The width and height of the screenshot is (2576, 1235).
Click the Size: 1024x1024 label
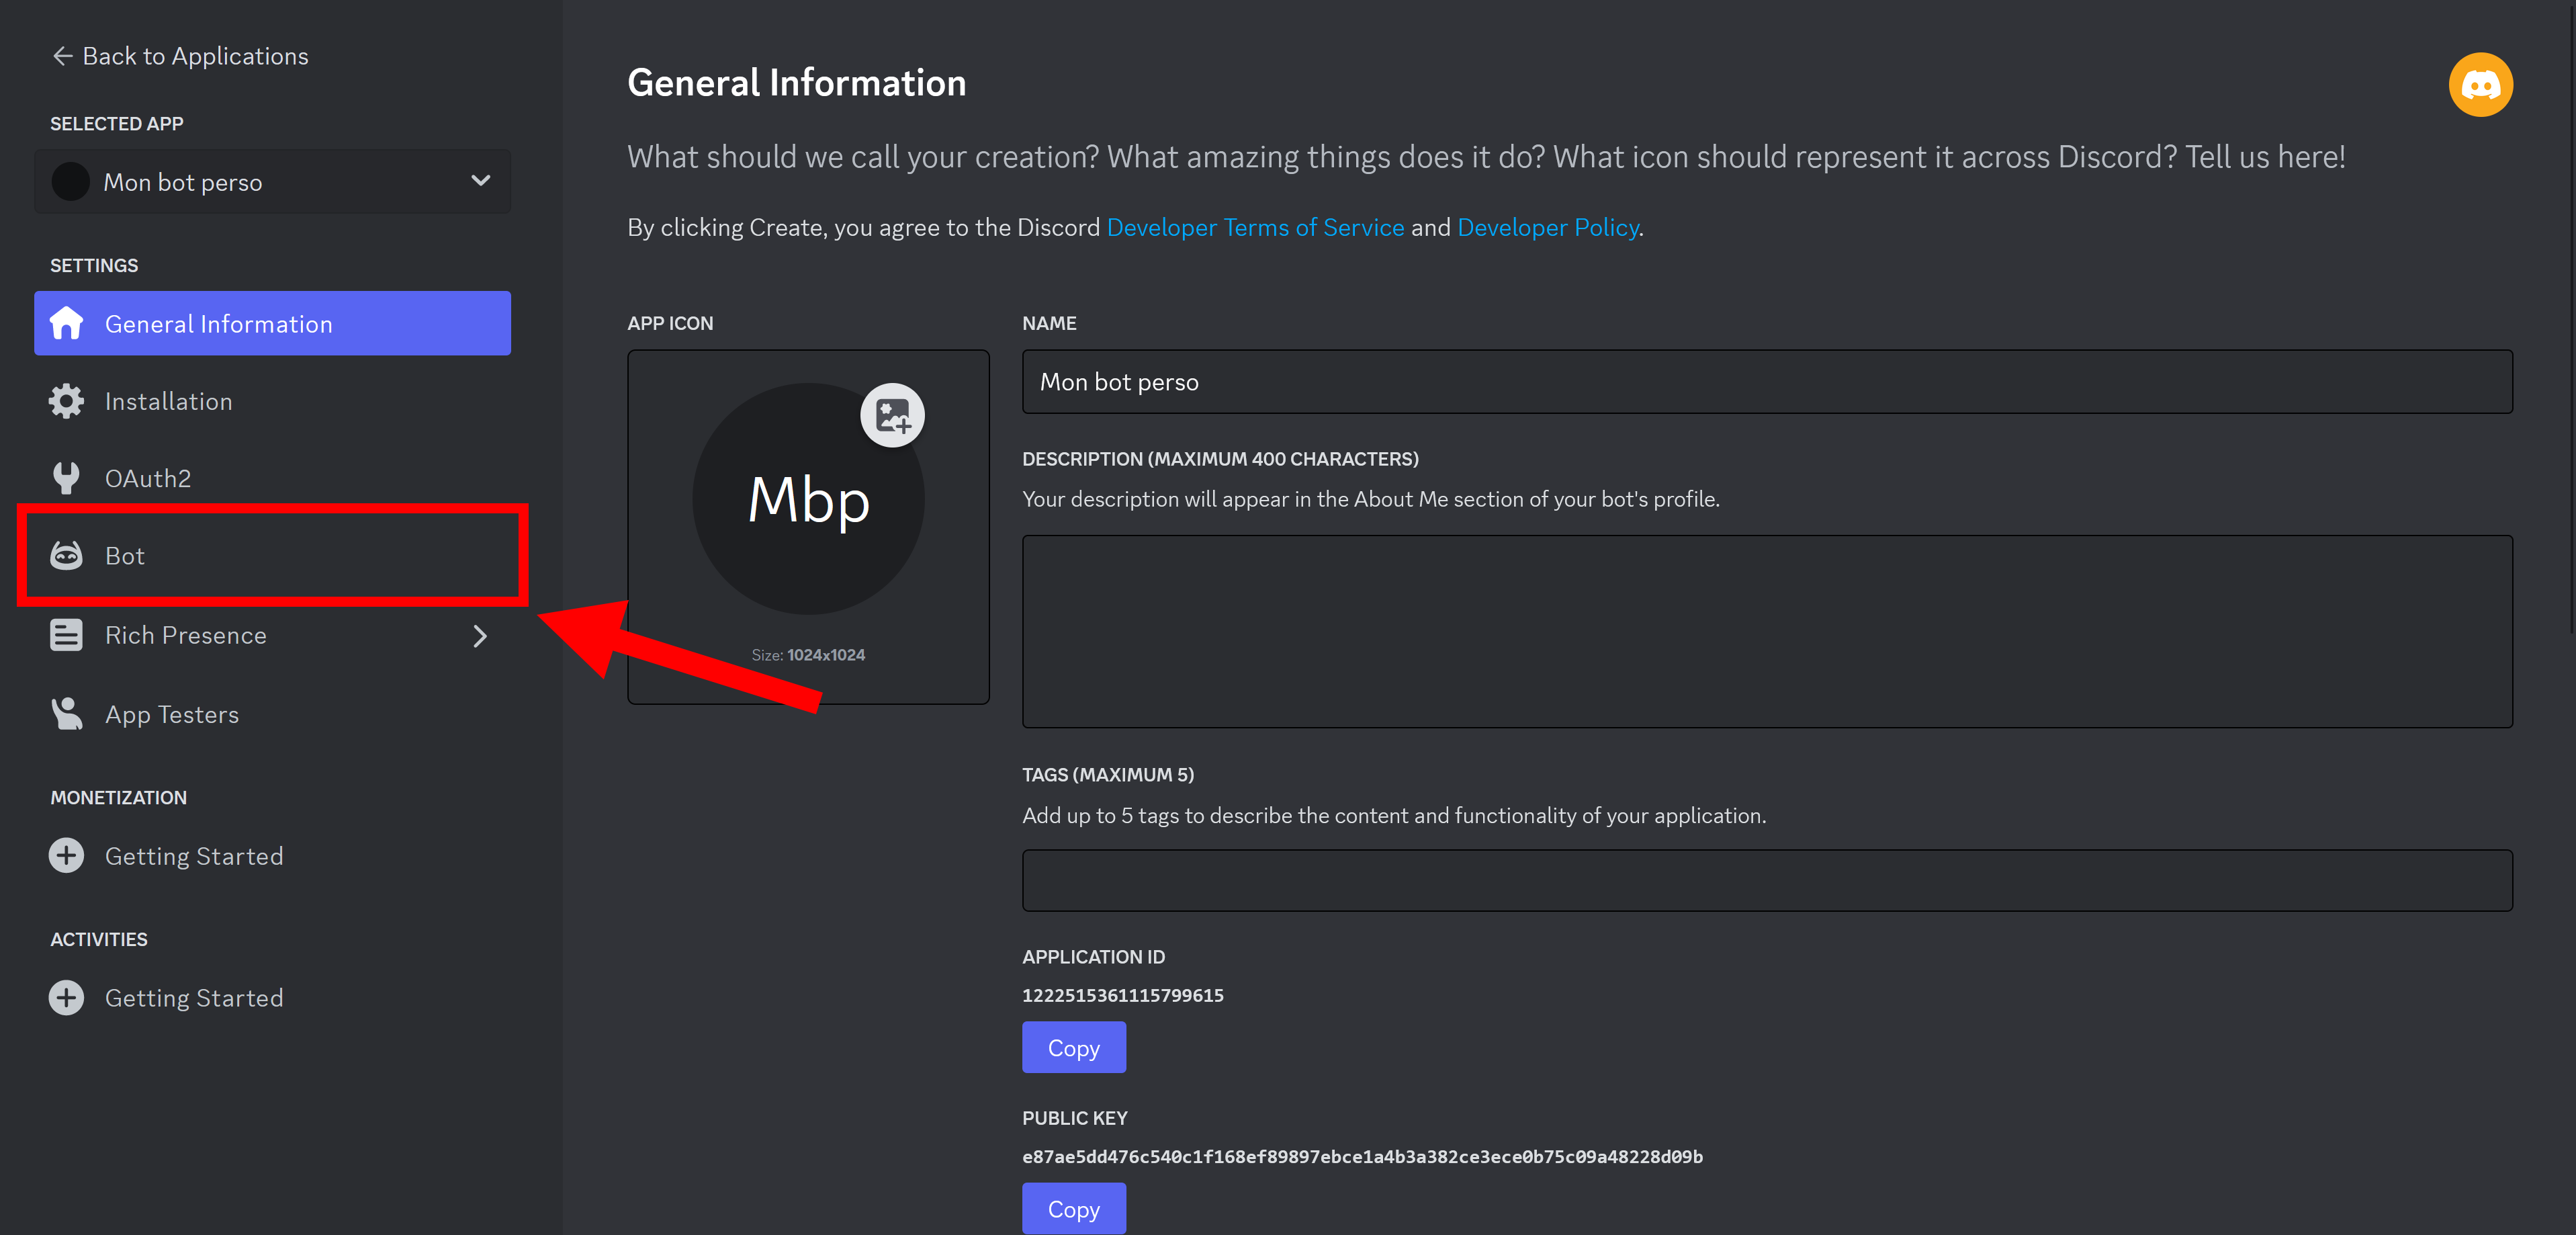[x=808, y=655]
